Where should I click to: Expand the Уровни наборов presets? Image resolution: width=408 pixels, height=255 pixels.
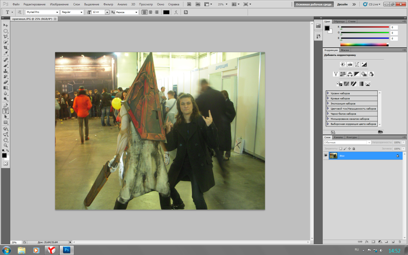click(x=328, y=93)
